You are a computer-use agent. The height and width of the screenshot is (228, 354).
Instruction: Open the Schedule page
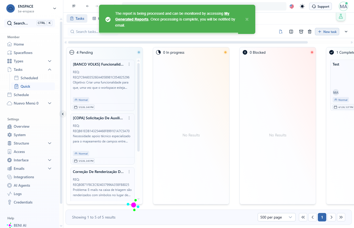point(21,95)
